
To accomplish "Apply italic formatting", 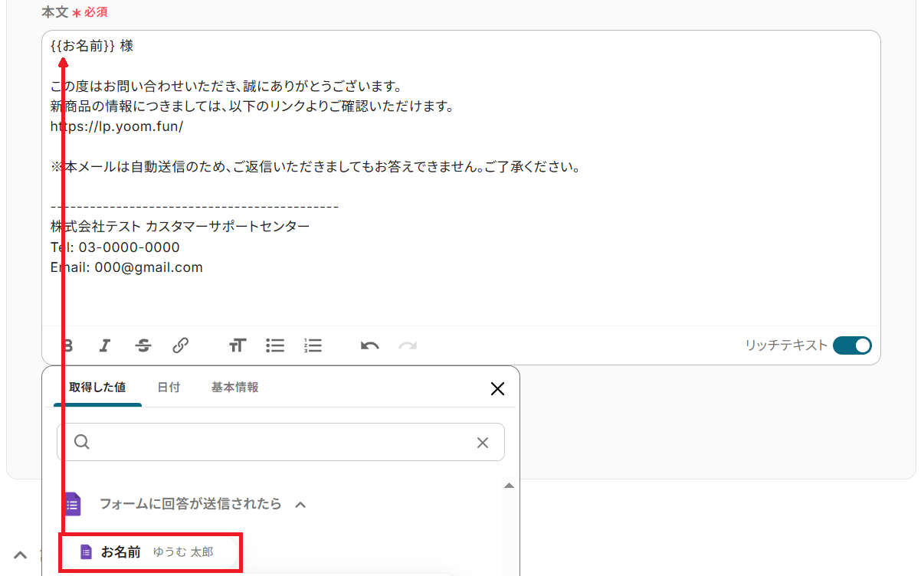I will tap(105, 345).
